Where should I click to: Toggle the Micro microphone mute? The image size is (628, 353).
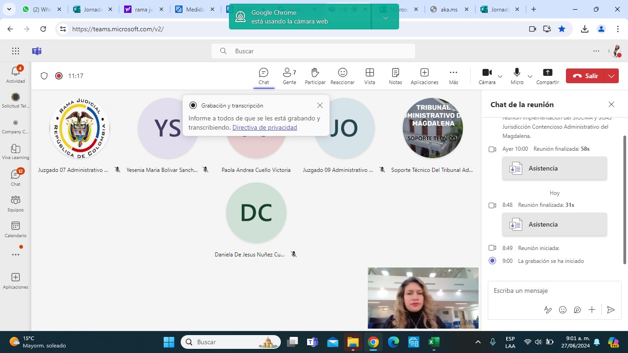click(x=517, y=76)
